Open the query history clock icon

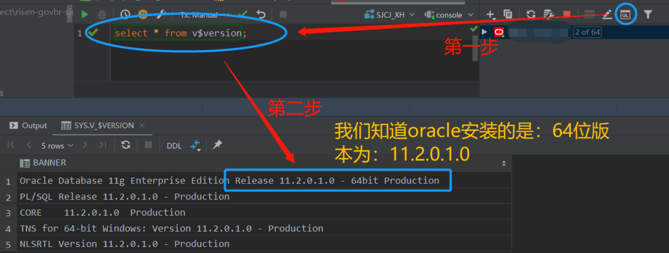[x=125, y=15]
